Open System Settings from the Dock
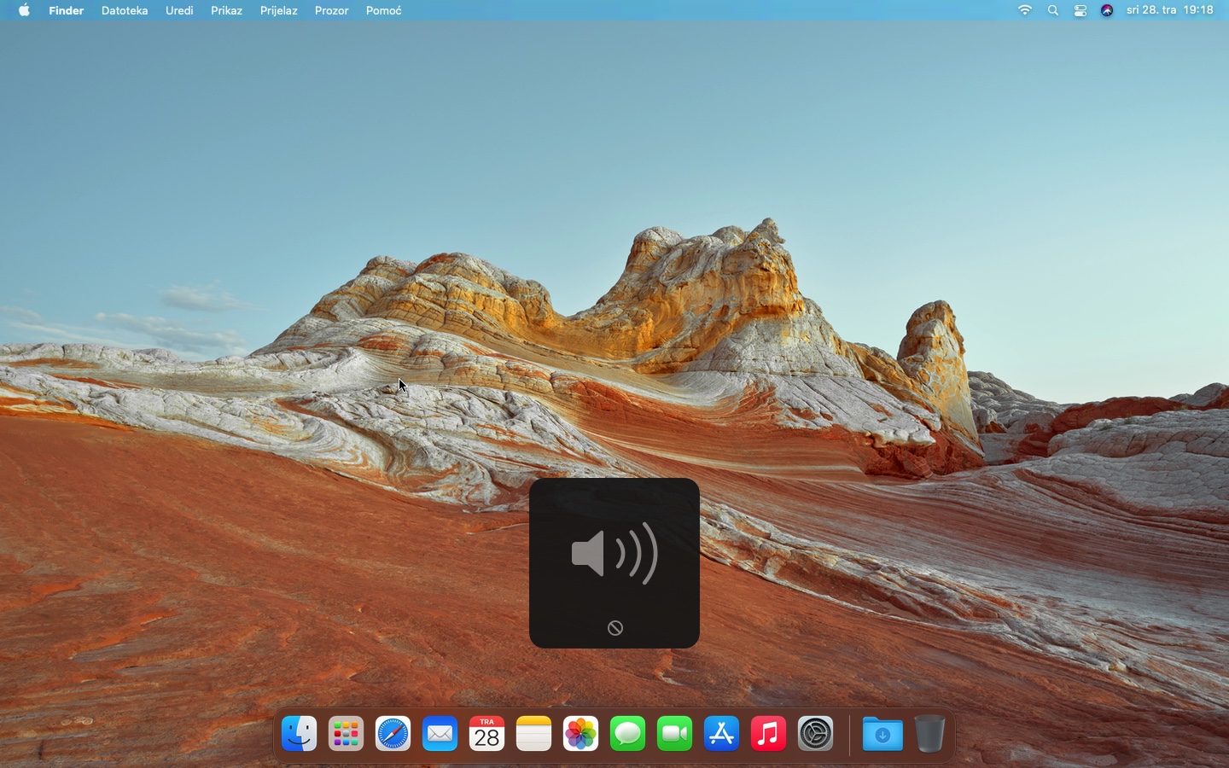This screenshot has width=1229, height=768. coord(816,734)
